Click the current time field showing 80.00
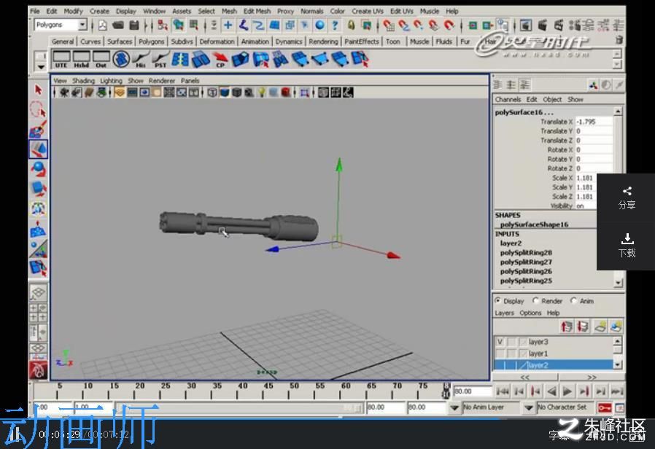This screenshot has width=655, height=449. tap(473, 391)
